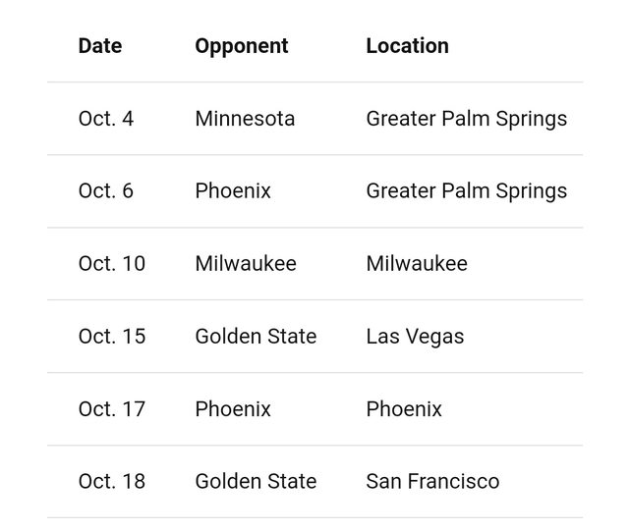The width and height of the screenshot is (629, 531).
Task: Select the Oct. 6 date cell
Action: click(105, 191)
